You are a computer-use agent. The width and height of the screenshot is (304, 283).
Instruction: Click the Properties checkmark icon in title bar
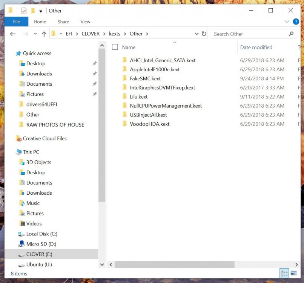[24, 11]
